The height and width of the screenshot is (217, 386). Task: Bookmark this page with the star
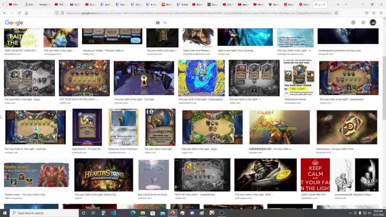coord(337,13)
